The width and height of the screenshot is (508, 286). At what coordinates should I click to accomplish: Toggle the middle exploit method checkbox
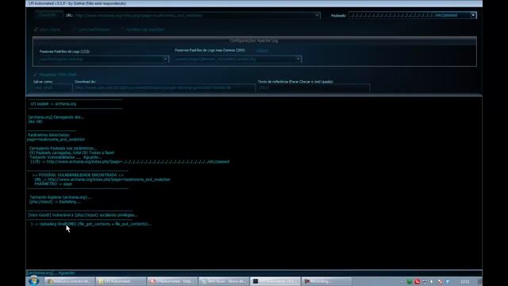tap(74, 29)
